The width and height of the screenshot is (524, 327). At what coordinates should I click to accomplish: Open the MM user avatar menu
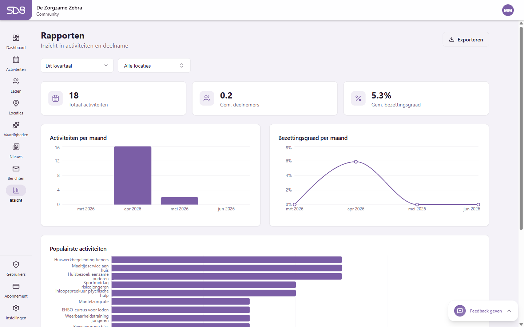[508, 10]
